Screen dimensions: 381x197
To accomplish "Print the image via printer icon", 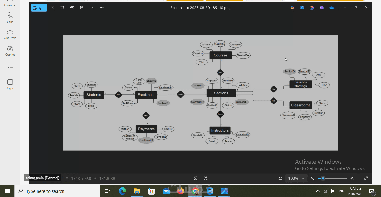I will [x=72, y=7].
